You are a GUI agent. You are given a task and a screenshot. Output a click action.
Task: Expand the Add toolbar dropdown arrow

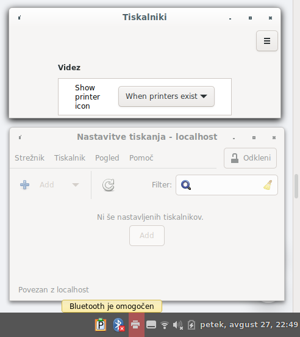[76, 185]
